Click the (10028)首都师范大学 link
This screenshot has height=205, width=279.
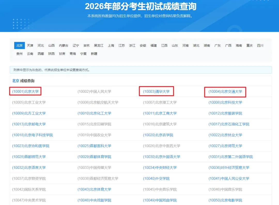tap(29, 157)
